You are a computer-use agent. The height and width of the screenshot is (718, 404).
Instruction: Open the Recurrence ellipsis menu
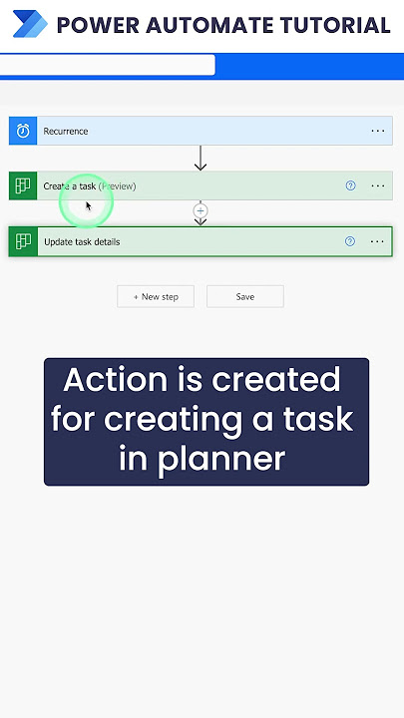tap(378, 131)
